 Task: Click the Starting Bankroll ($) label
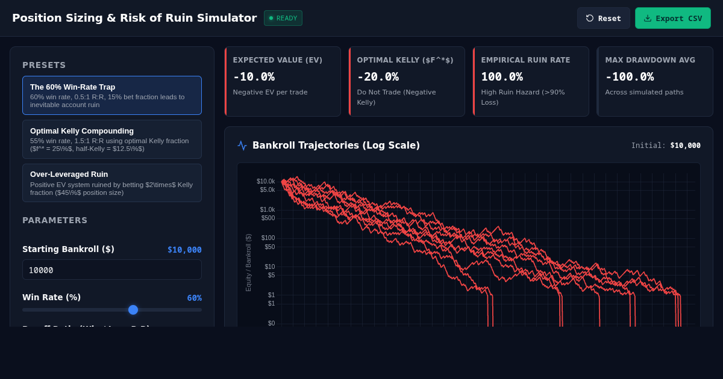(68, 249)
